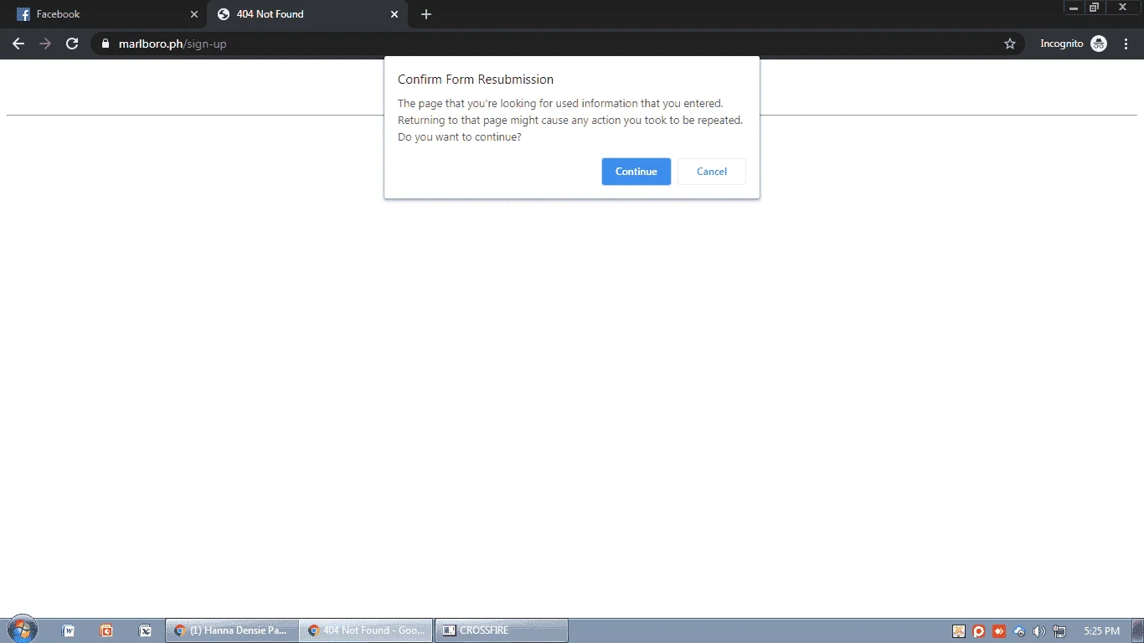The height and width of the screenshot is (643, 1144).
Task: Click the Show desktop strip
Action: (x=1138, y=630)
